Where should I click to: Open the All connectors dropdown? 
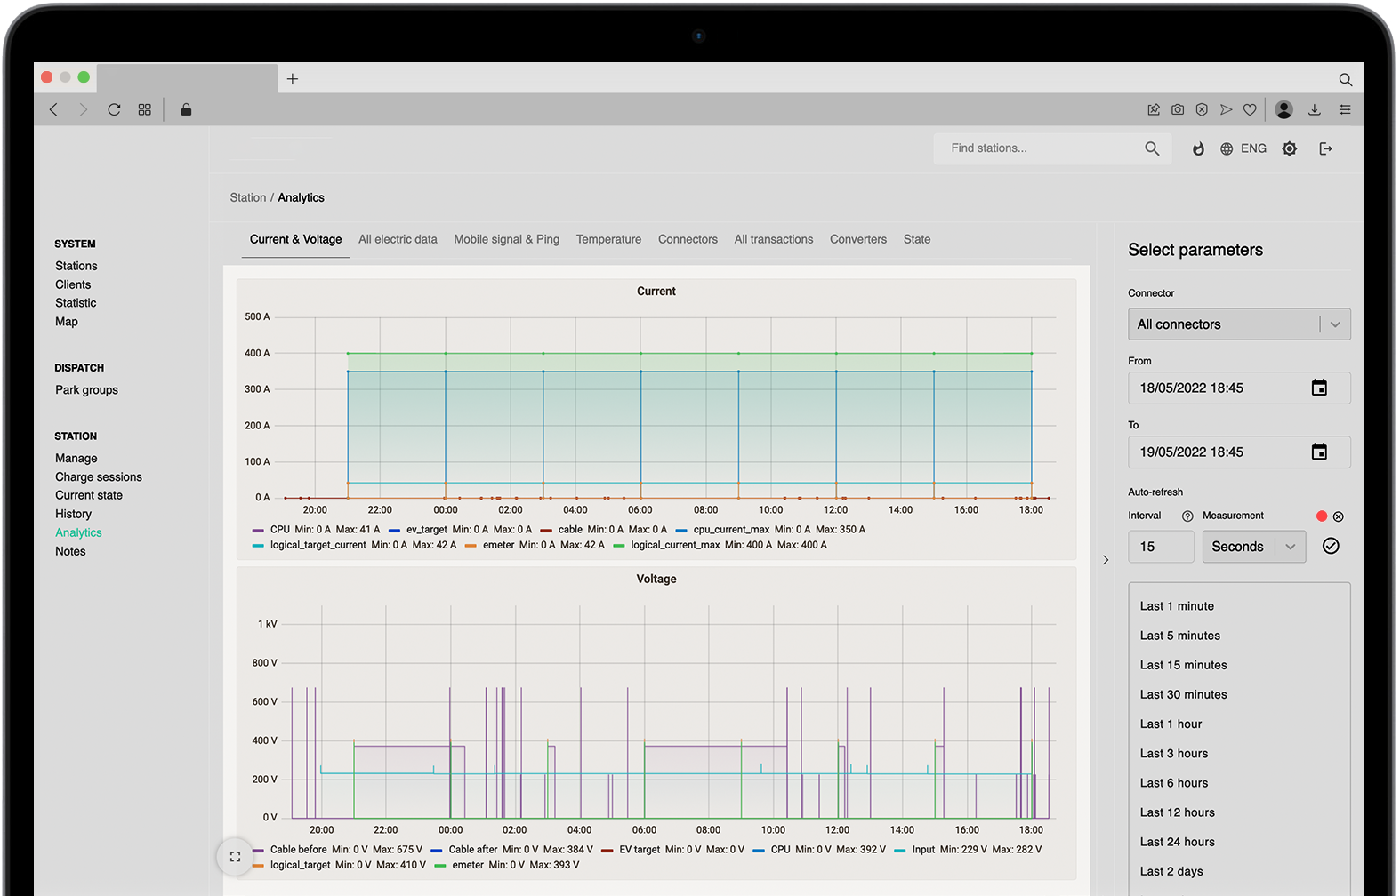coord(1239,324)
